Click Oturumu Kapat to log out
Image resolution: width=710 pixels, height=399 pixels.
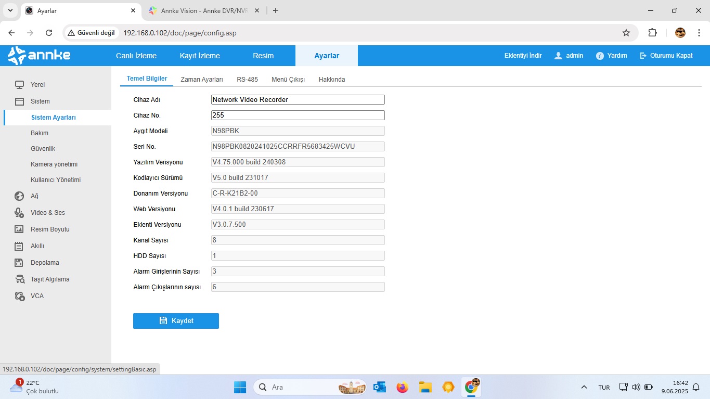click(666, 56)
